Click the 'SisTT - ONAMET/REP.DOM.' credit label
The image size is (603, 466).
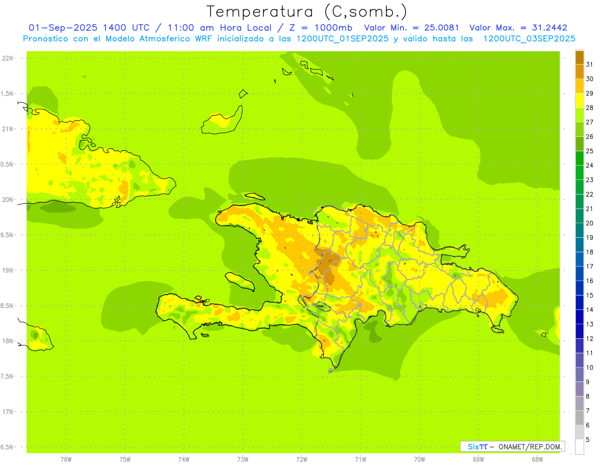512,446
